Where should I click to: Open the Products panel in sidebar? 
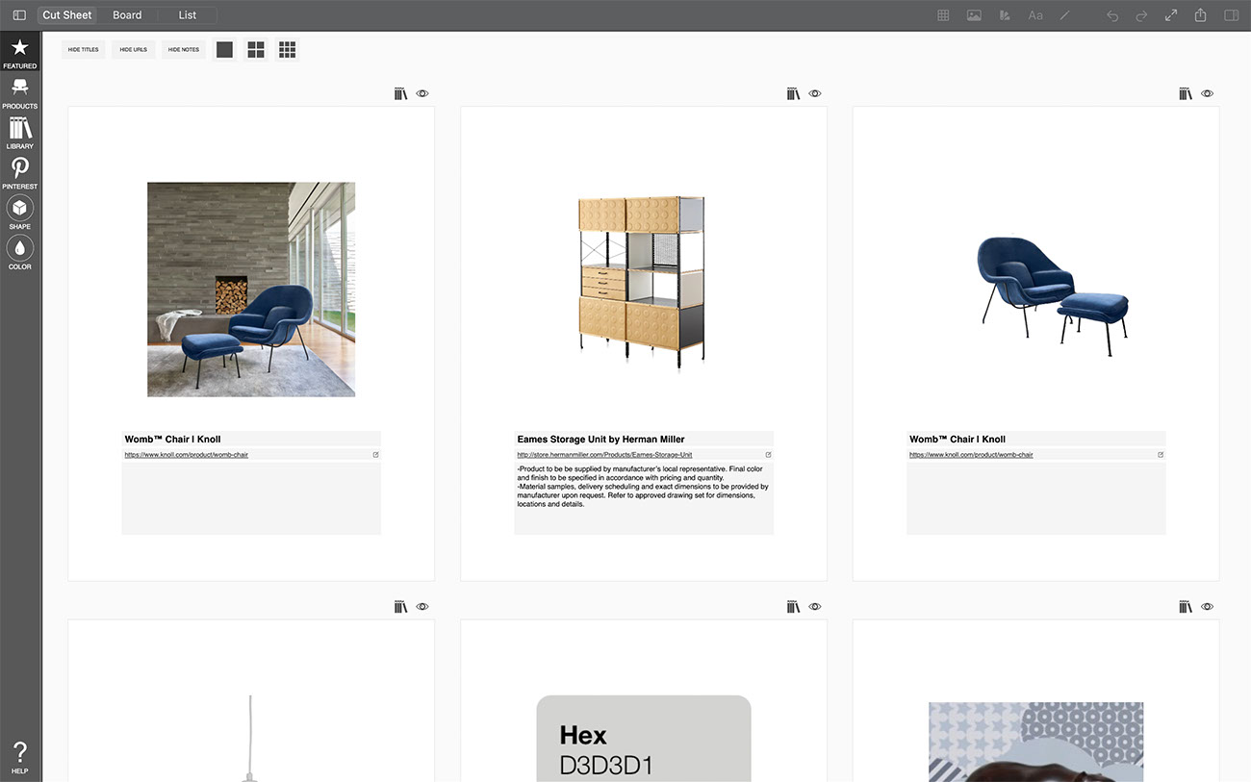pos(19,92)
